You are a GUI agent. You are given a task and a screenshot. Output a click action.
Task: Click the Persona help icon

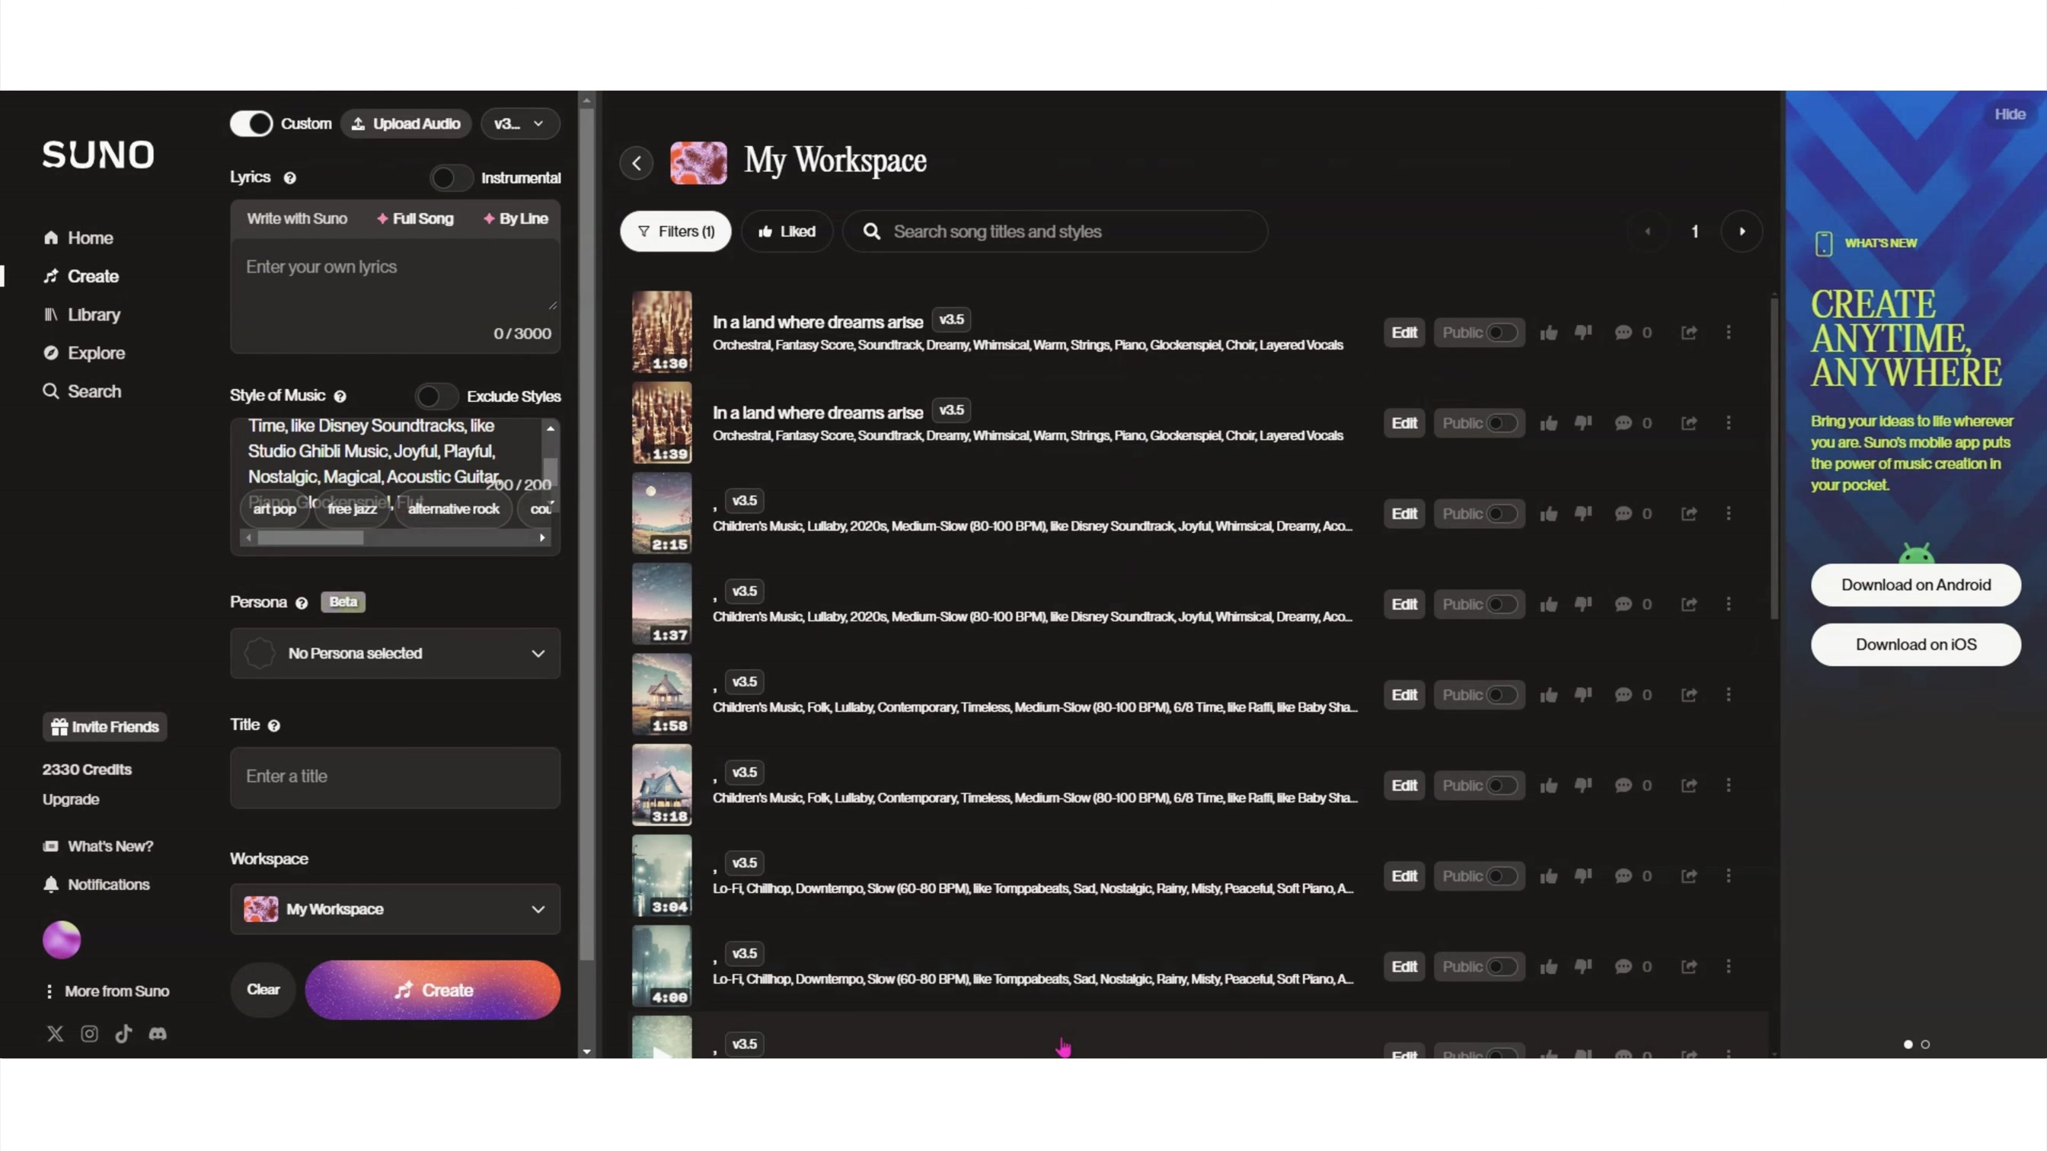pyautogui.click(x=301, y=603)
